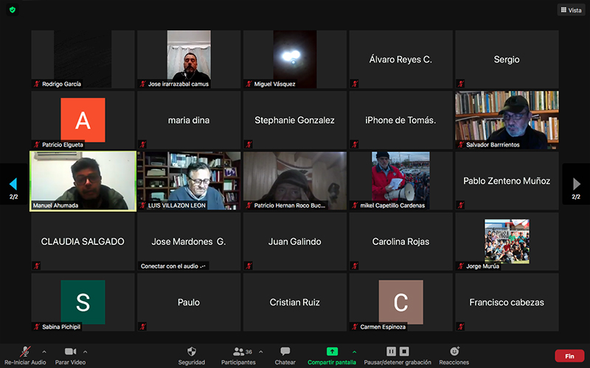This screenshot has height=368, width=590.
Task: Open the Vista layout menu
Action: point(570,10)
